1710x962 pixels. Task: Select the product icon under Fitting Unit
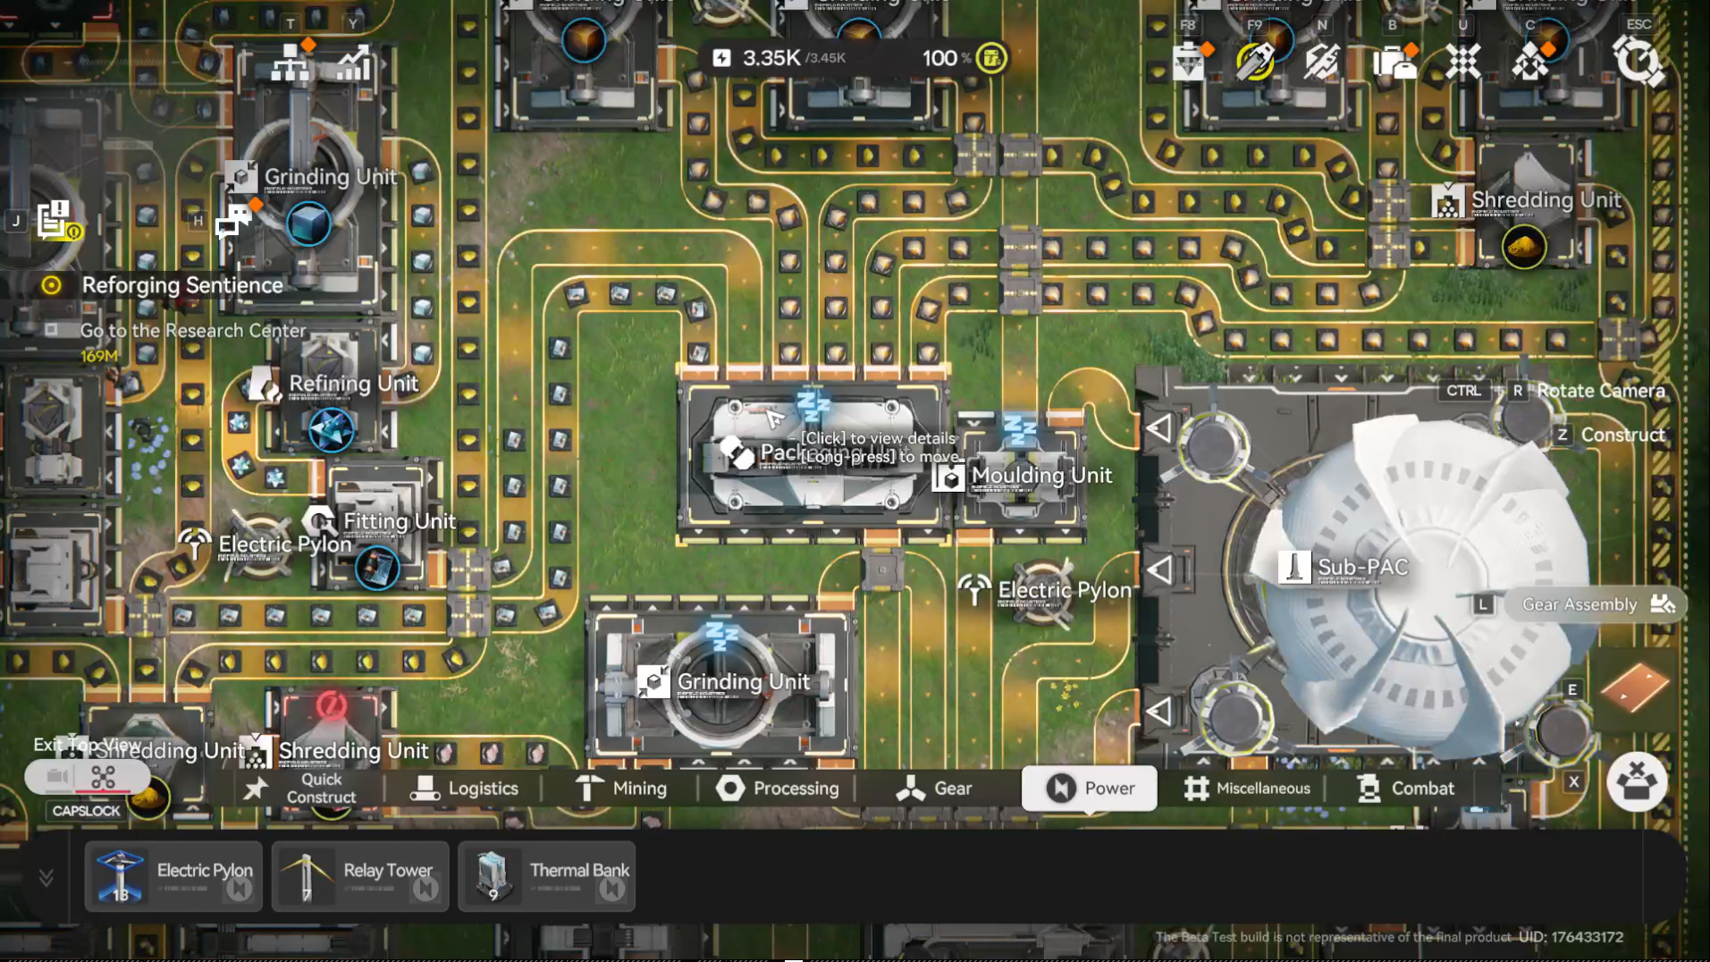tap(376, 568)
